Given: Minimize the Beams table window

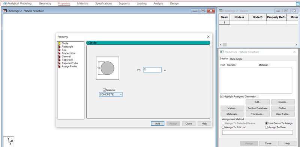Looking at the screenshot, I should point(278,11).
